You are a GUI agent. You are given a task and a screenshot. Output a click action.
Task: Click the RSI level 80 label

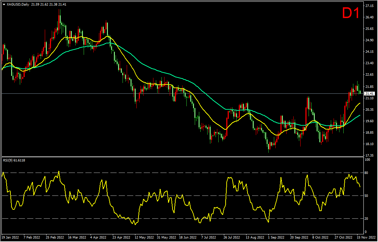367,173
